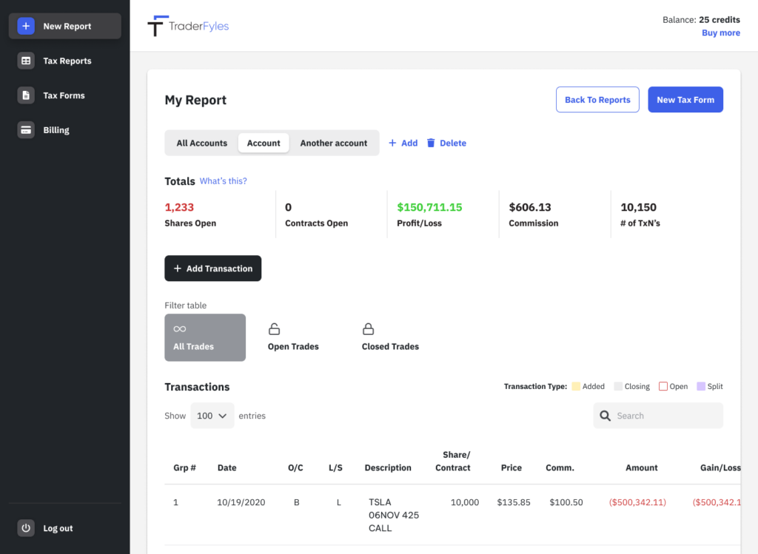Click the yellow Added transaction type swatch
758x554 pixels.
(575, 385)
